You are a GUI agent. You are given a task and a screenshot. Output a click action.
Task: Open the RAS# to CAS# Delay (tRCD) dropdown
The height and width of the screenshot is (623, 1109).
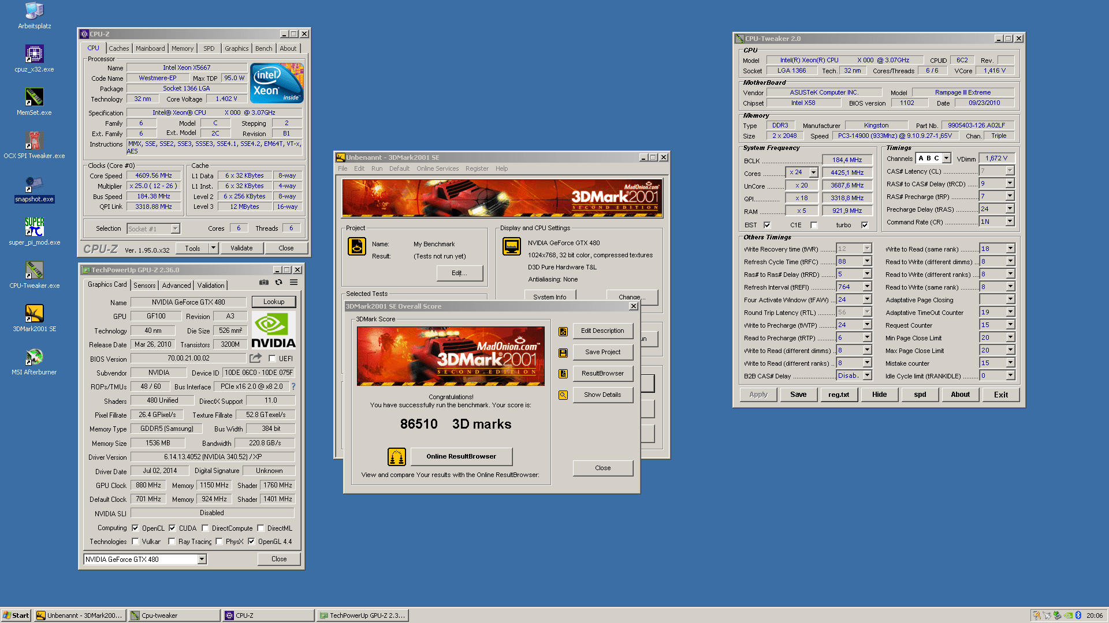[1010, 183]
